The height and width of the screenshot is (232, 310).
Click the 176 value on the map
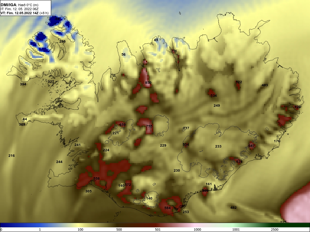click(277, 141)
